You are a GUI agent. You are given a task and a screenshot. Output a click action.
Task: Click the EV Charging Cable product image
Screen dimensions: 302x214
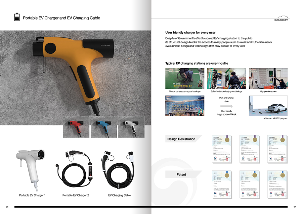[119, 169]
